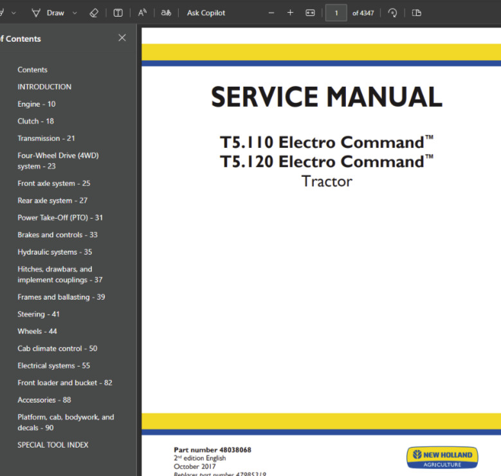501x476 pixels.
Task: Open Transmission - 21 section
Action: click(x=46, y=138)
